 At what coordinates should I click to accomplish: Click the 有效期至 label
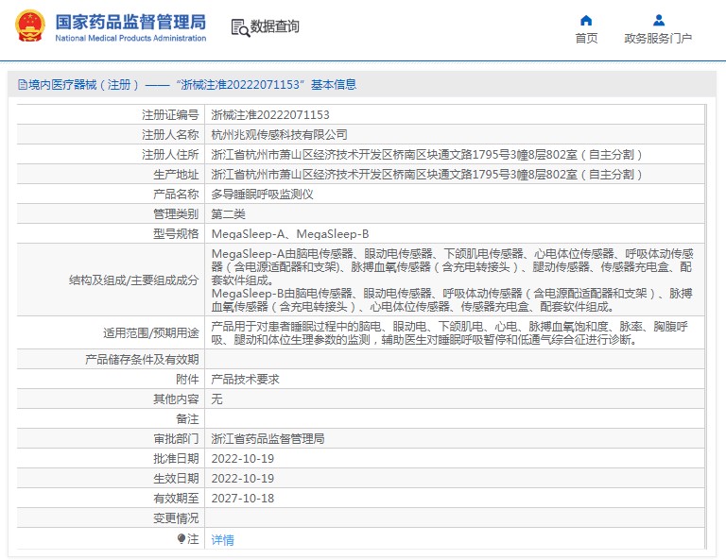[176, 499]
